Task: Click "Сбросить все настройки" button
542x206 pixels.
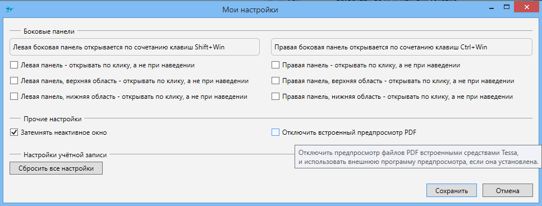Action: pos(56,168)
